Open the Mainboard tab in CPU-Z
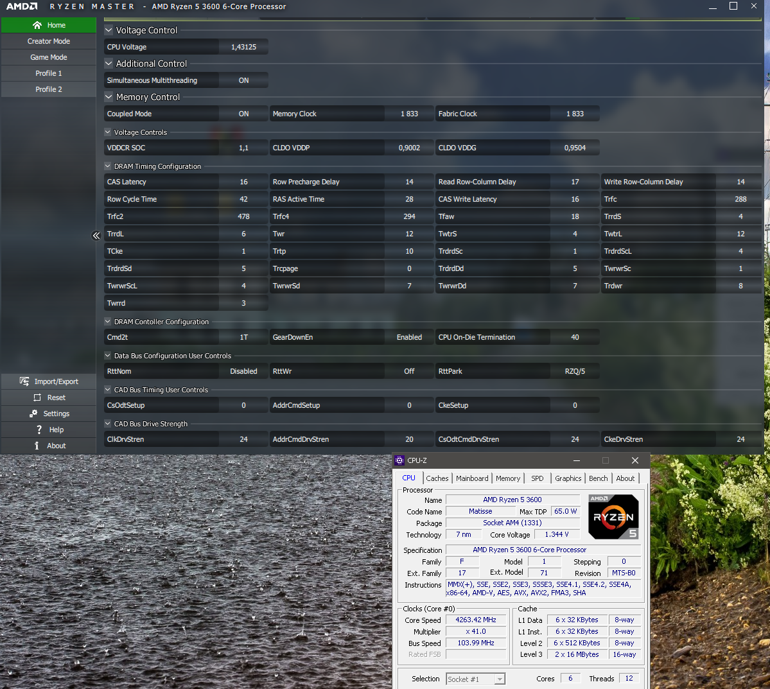 pos(472,478)
